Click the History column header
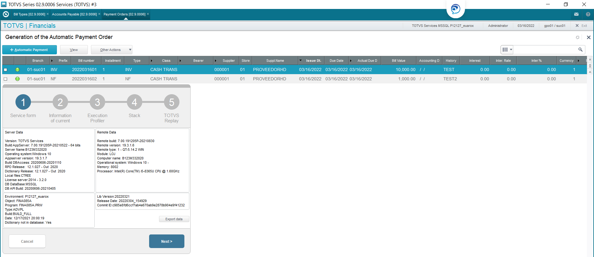This screenshot has height=257, width=594. pos(451,61)
